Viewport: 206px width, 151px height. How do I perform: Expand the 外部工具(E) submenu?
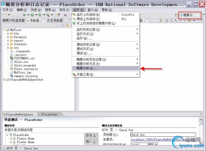click(106, 75)
